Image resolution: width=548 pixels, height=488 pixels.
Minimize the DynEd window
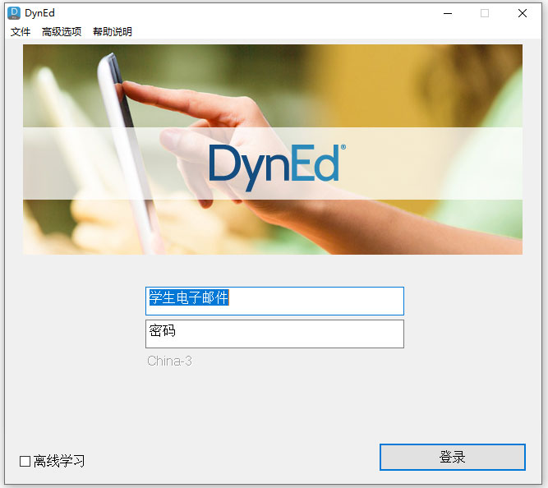[448, 13]
